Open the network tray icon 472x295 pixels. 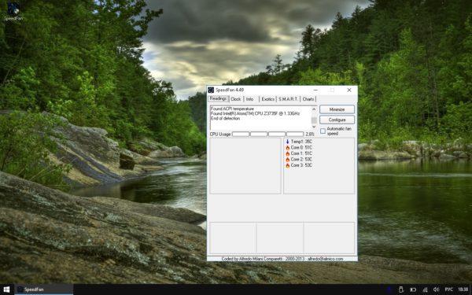(x=425, y=289)
